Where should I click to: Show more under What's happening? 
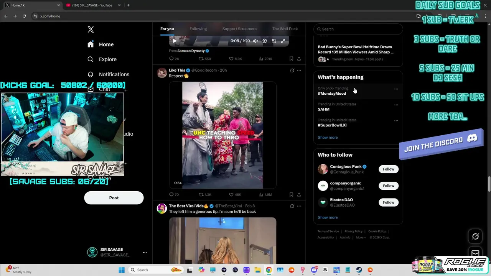click(328, 137)
